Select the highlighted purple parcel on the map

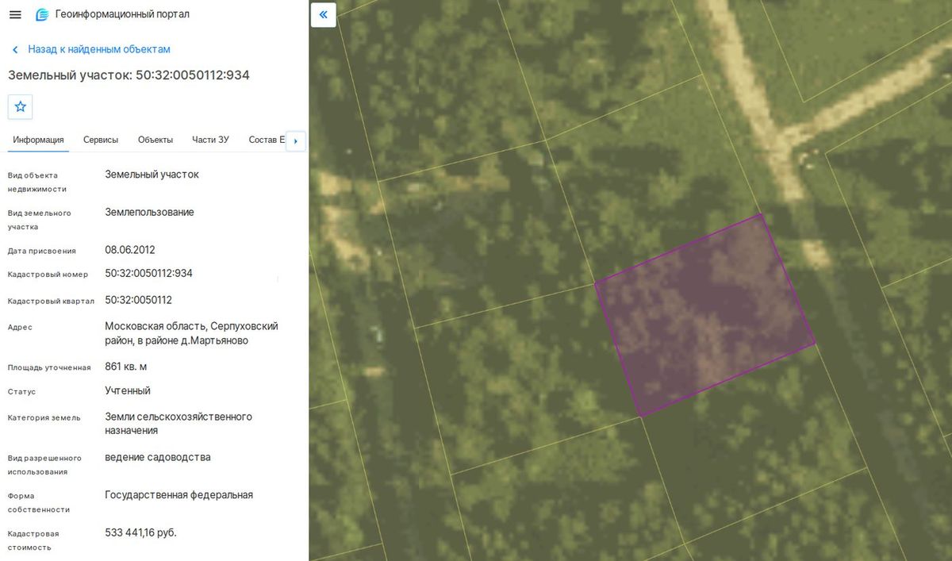click(704, 315)
